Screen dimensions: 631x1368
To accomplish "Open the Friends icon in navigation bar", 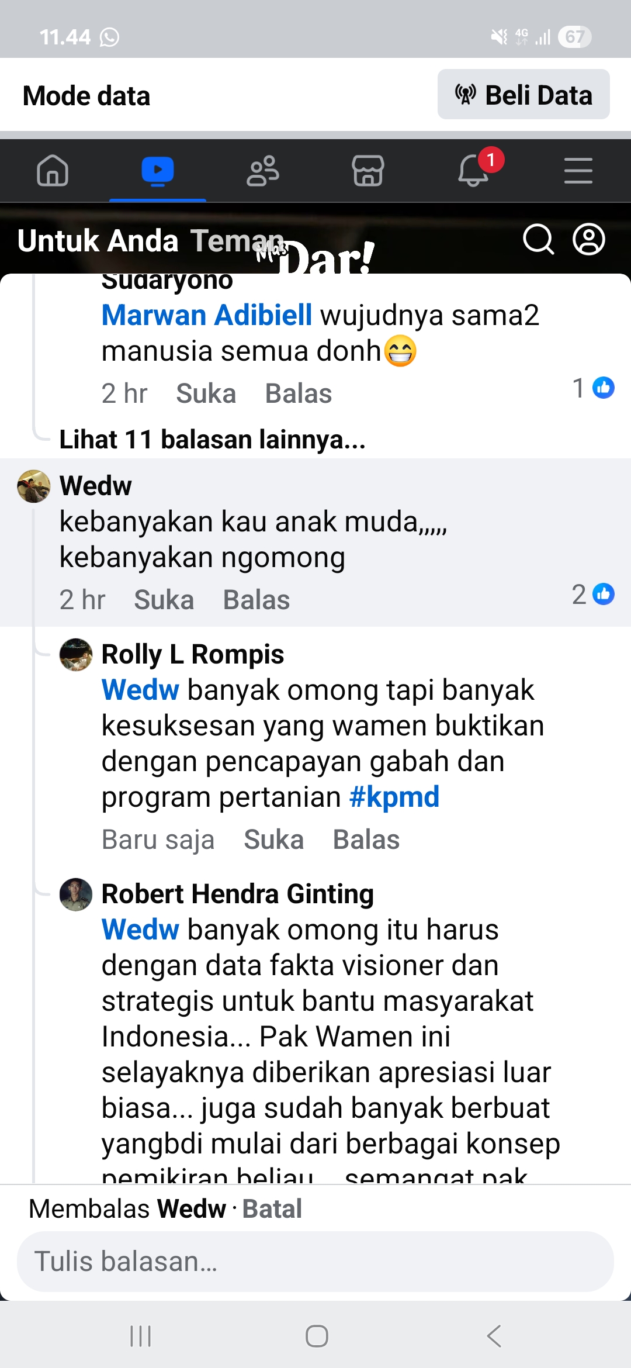I will coord(263,171).
